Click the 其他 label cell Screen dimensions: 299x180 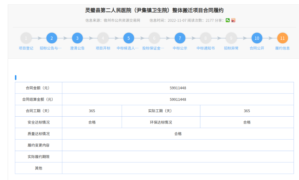pos(39,168)
